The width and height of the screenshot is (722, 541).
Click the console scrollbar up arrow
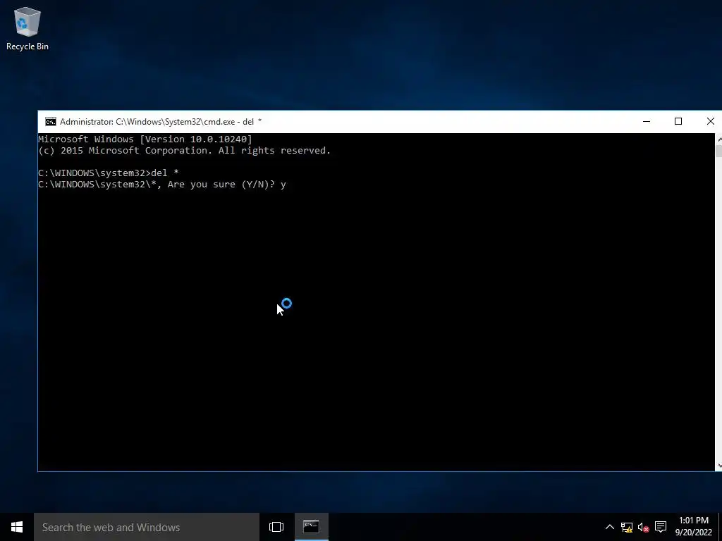(x=718, y=139)
